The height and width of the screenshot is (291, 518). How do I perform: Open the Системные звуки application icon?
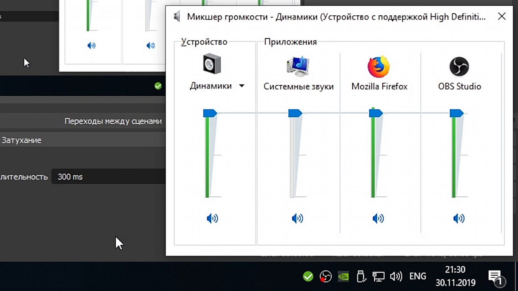pyautogui.click(x=298, y=66)
